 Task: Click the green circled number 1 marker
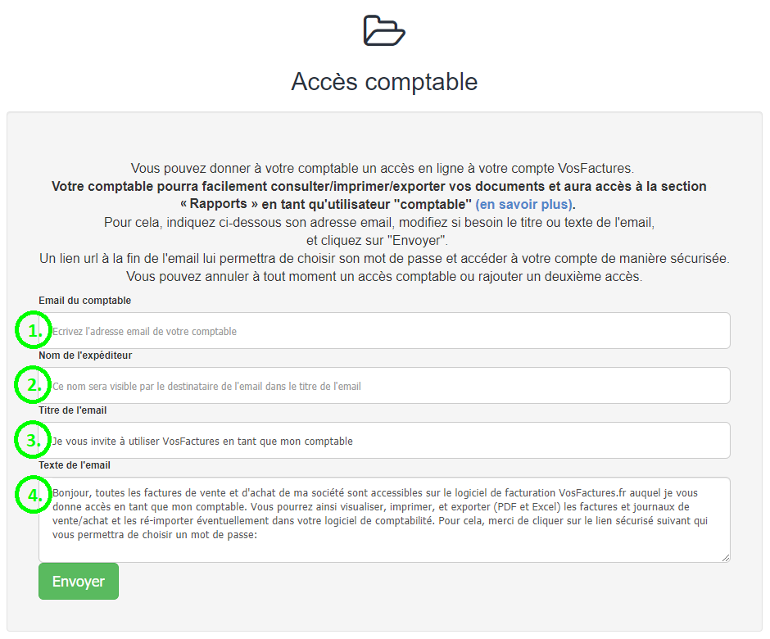coord(33,330)
